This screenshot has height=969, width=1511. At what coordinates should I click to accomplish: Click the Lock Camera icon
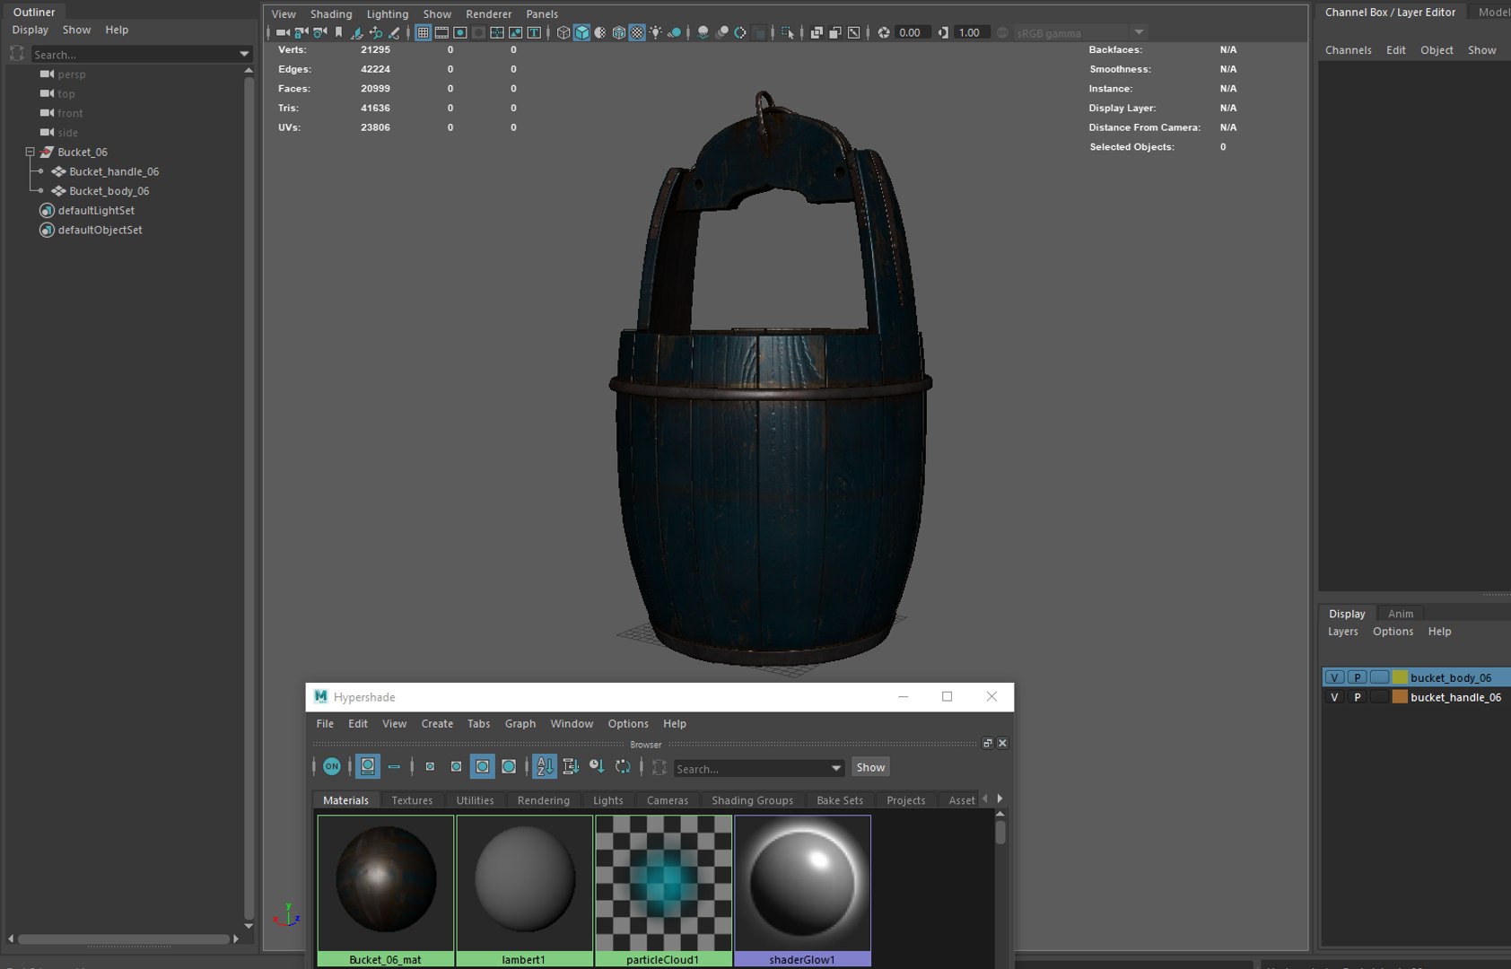click(x=301, y=32)
